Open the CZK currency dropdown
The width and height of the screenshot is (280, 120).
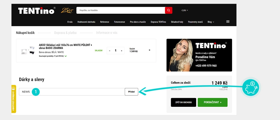pos(185,10)
